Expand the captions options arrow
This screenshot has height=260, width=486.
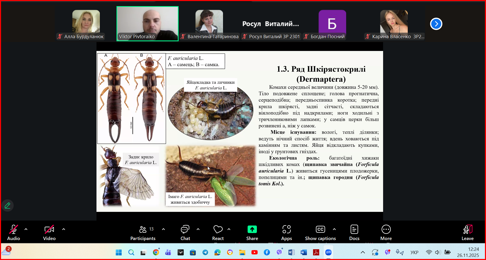pyautogui.click(x=334, y=229)
